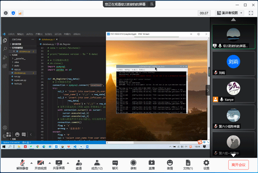Screen dimensions: 258x173
Task: Expand the arrow next to 开启视频
Action: click(49, 162)
